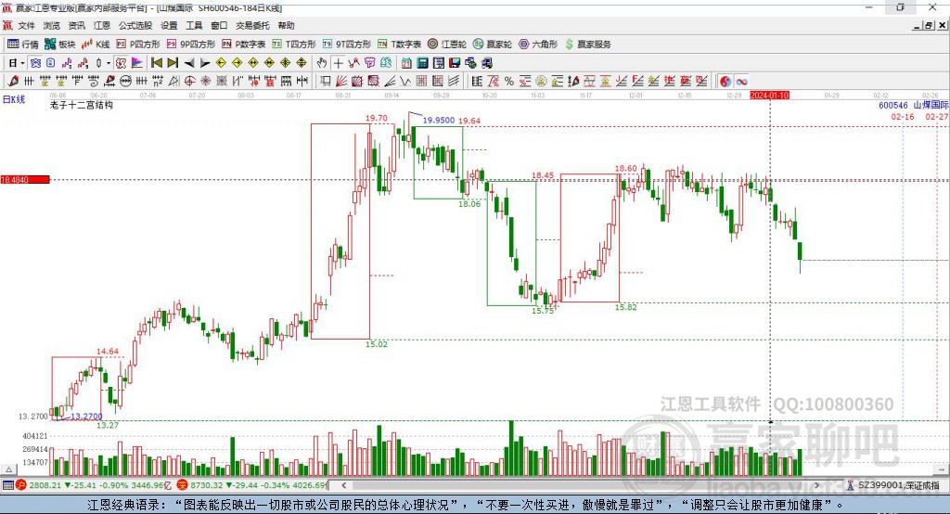Open the 工具 menu
The width and height of the screenshot is (950, 514).
pyautogui.click(x=194, y=25)
